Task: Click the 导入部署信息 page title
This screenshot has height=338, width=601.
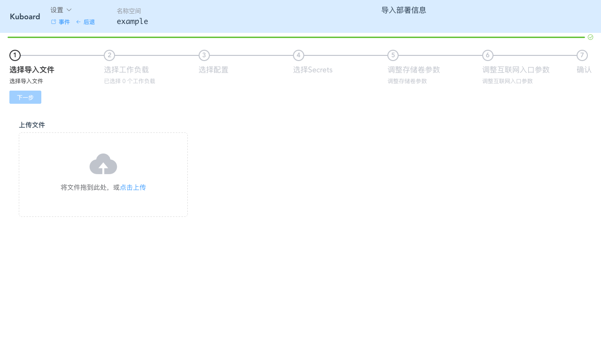Action: [x=404, y=9]
